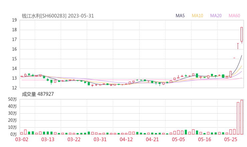The image size is (247, 147).
Task: Click the second-to-last tall volume bar
Action: click(x=238, y=118)
